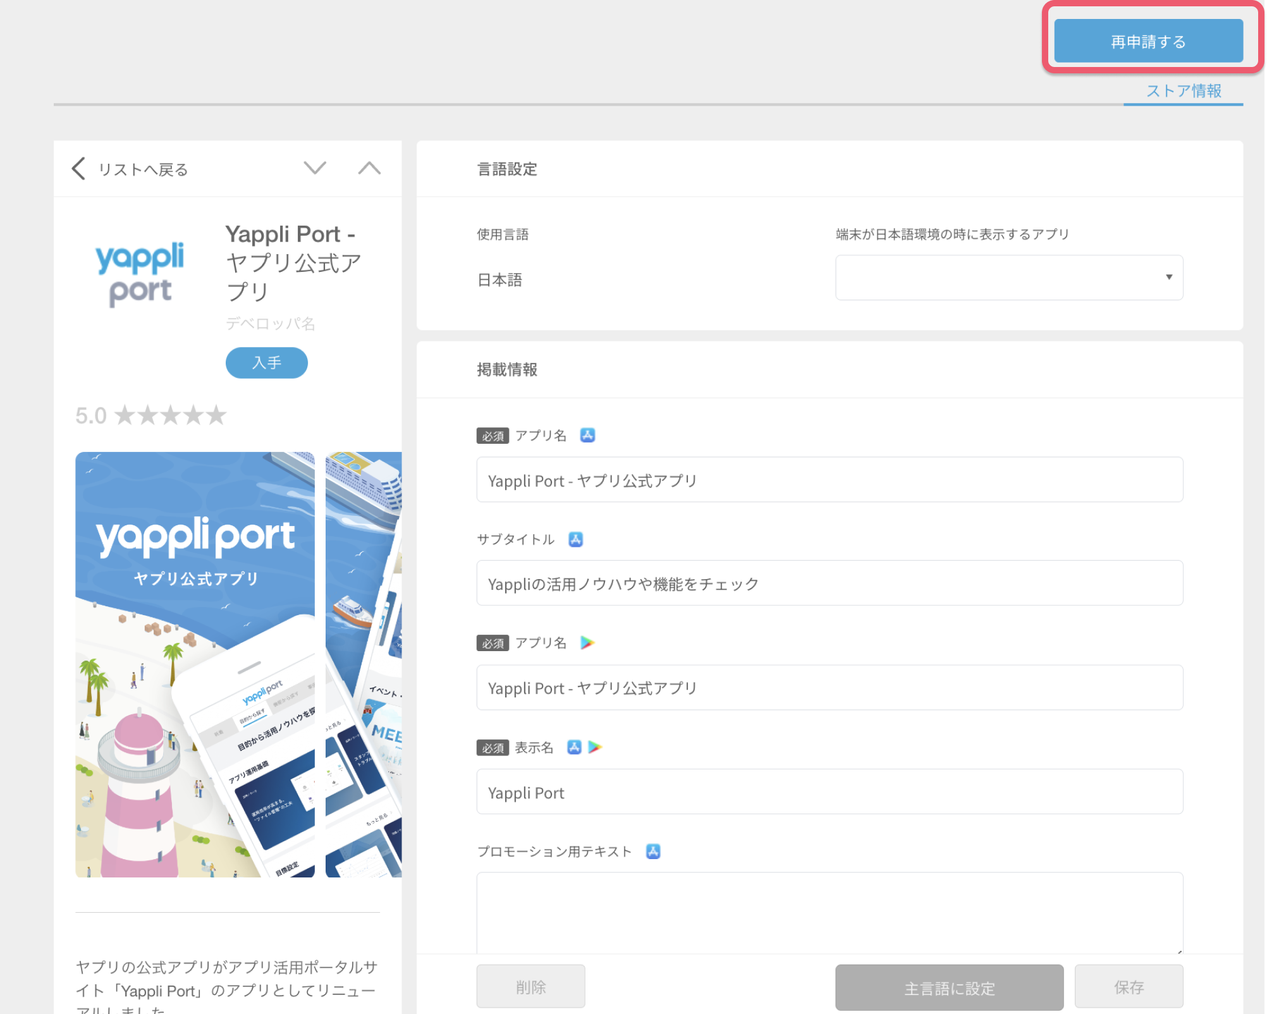The image size is (1267, 1014).
Task: Click the 5.0 star rating
Action: pos(150,415)
